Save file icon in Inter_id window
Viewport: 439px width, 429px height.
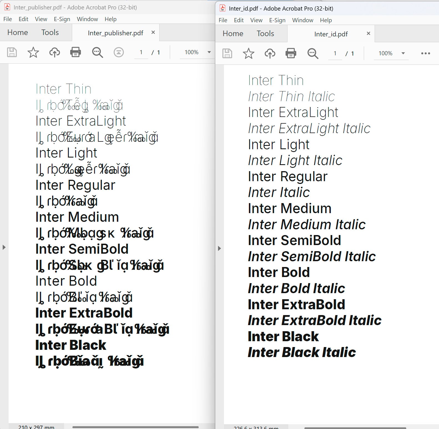[x=227, y=53]
